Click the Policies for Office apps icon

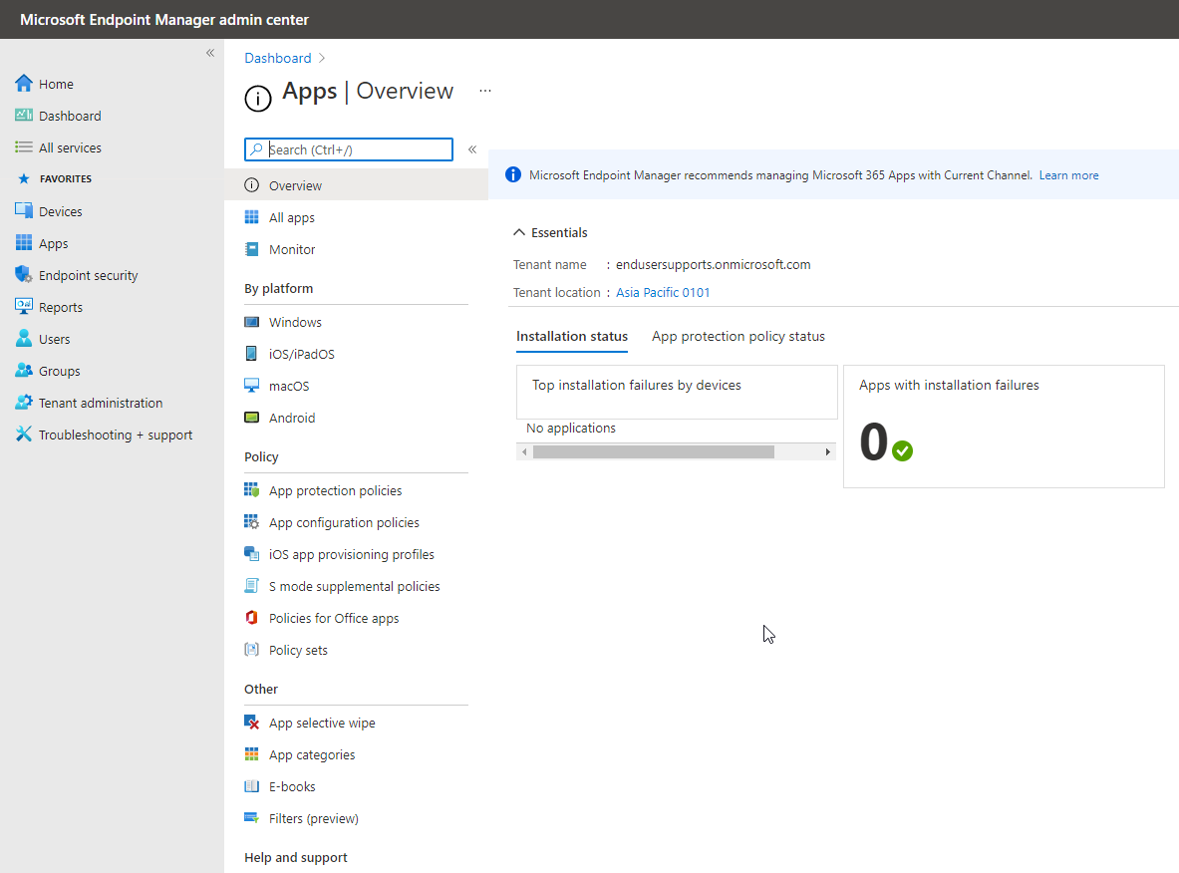[252, 617]
